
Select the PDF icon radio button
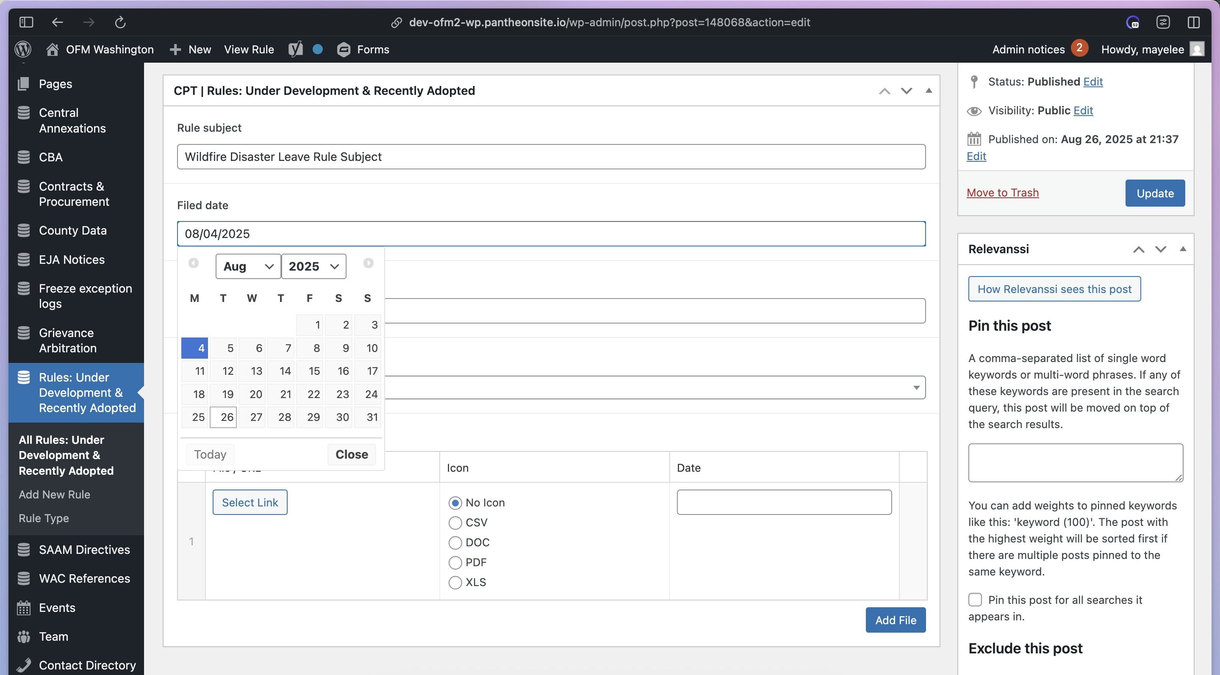click(x=455, y=562)
